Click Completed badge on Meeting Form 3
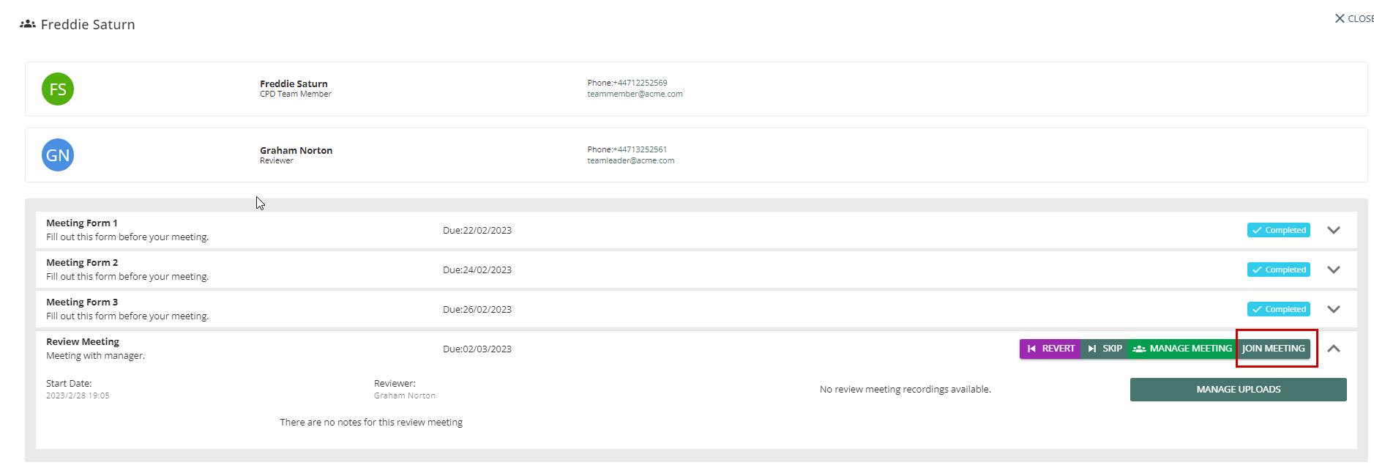Screen dimensions: 1374x468 tap(1278, 309)
